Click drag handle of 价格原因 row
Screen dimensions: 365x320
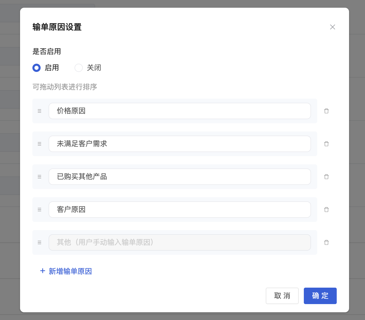tap(39, 111)
